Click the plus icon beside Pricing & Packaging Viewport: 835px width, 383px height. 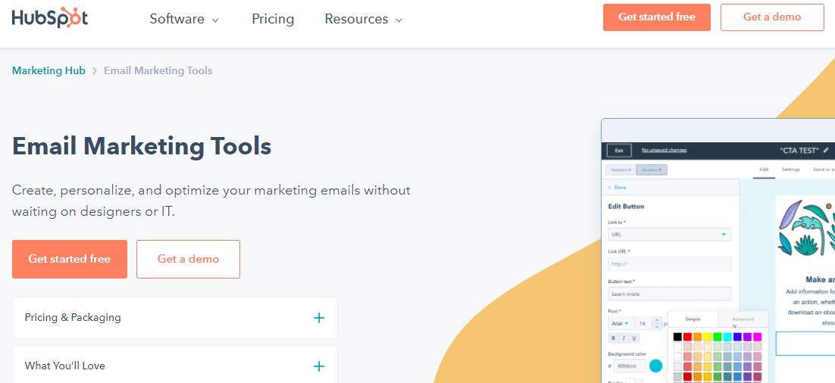[x=318, y=318]
